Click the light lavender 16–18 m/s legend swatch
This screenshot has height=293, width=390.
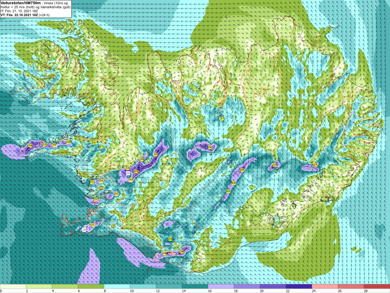[x=221, y=287]
